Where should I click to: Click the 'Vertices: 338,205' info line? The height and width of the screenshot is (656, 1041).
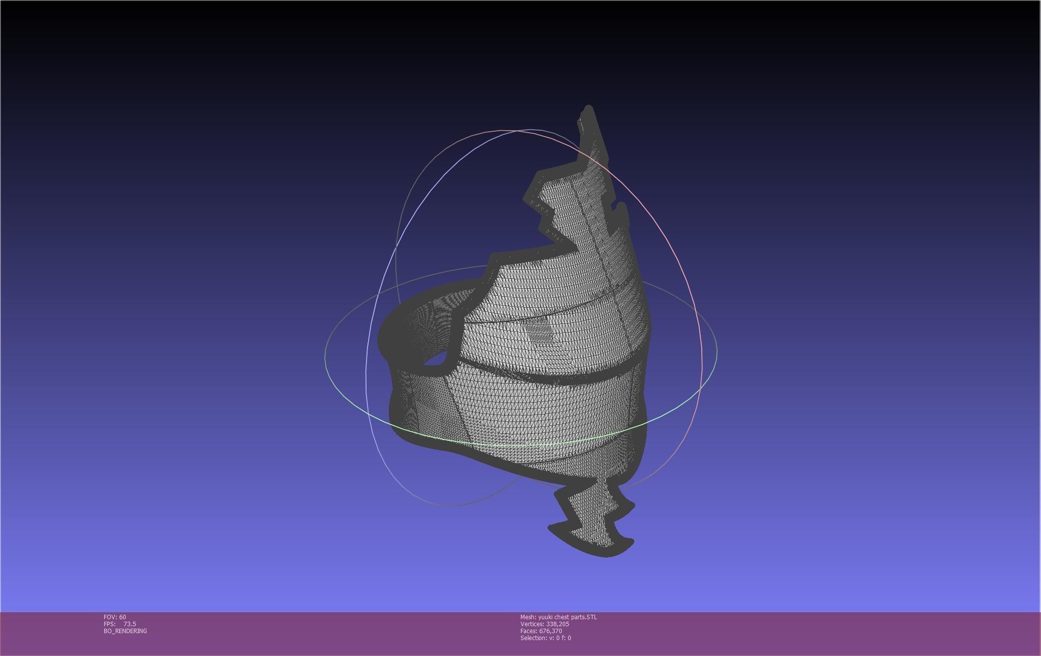click(x=545, y=624)
